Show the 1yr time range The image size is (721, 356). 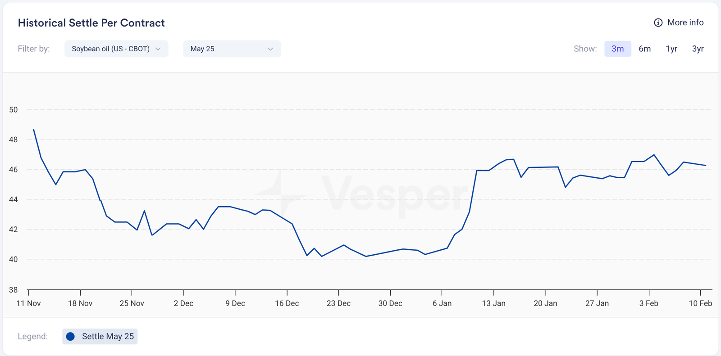pyautogui.click(x=671, y=49)
